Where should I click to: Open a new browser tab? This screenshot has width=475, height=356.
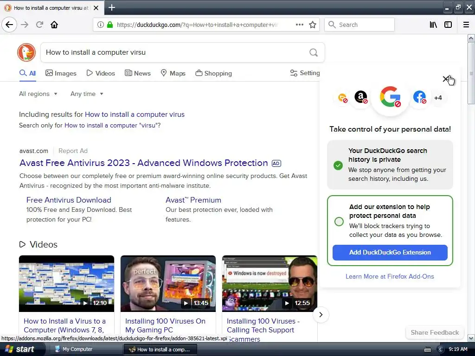click(112, 7)
